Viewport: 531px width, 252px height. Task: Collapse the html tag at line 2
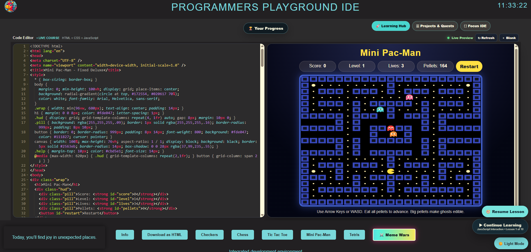[x=27, y=51]
